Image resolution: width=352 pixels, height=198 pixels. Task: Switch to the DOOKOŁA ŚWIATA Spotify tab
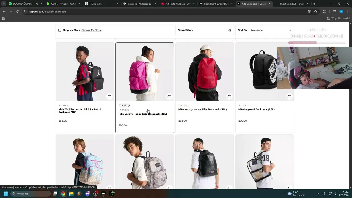tap(23, 4)
